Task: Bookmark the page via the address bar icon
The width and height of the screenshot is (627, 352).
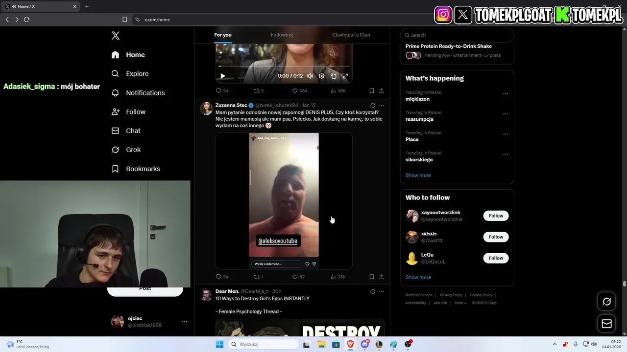Action: point(124,20)
